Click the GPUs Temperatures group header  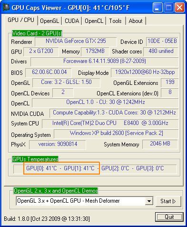coord(35,159)
